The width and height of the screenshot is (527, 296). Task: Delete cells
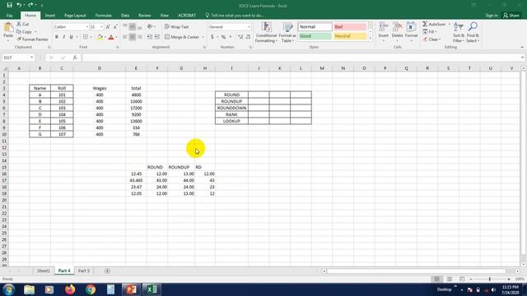[397, 31]
